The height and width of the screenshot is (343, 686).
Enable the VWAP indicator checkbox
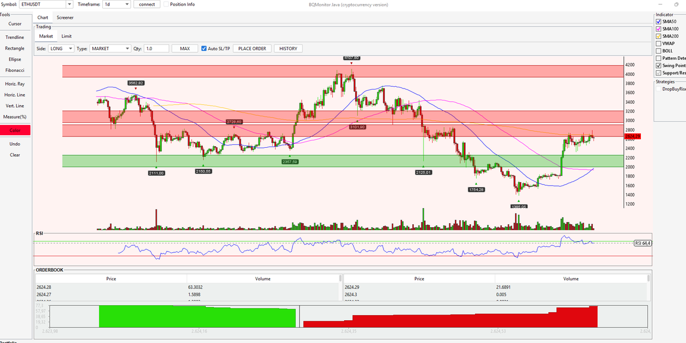pos(659,43)
